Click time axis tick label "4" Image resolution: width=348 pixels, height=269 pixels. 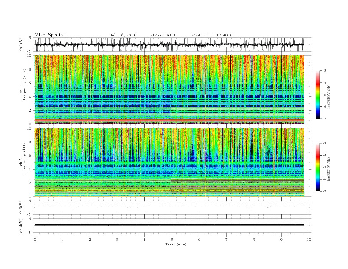[144, 240]
